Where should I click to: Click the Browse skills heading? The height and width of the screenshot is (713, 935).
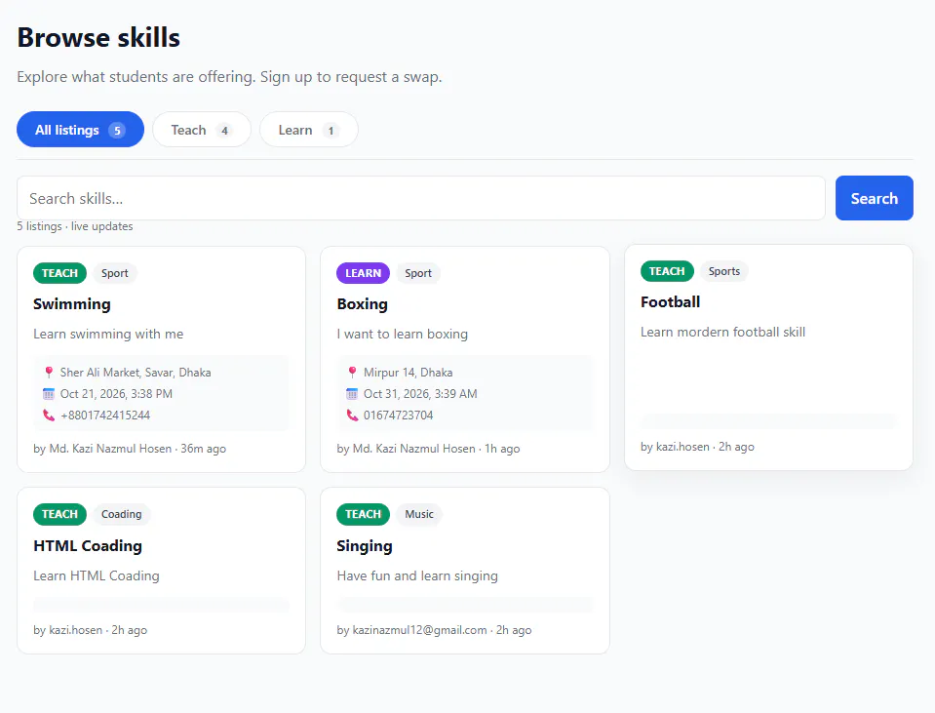coord(98,38)
